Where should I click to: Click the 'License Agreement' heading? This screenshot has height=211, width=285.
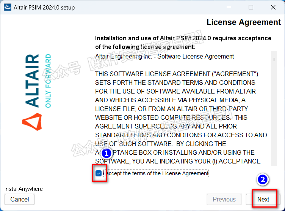click(244, 22)
